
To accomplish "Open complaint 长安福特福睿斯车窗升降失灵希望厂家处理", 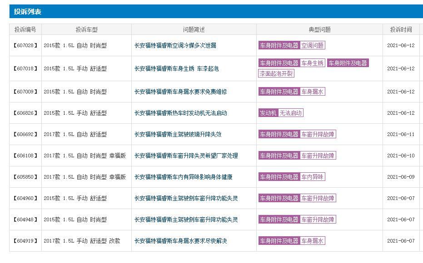I will (x=186, y=156).
